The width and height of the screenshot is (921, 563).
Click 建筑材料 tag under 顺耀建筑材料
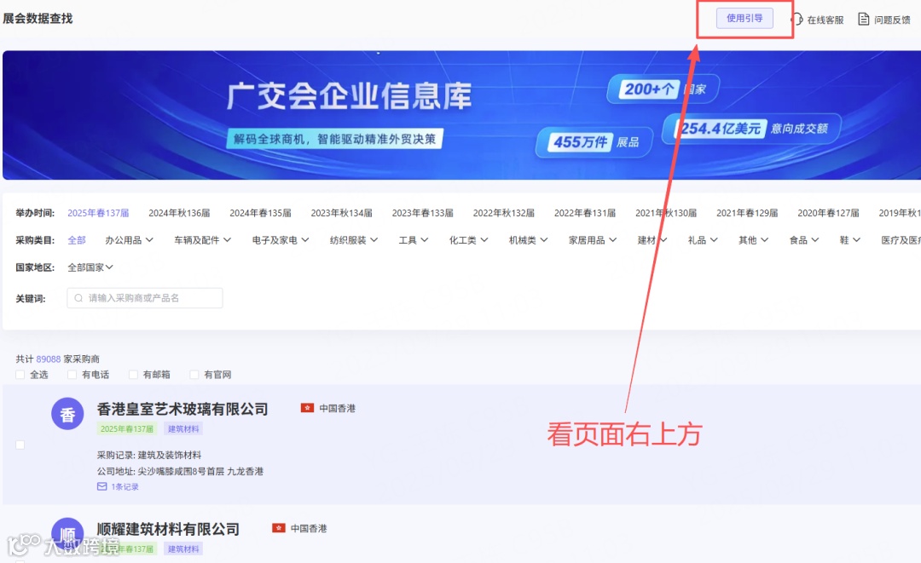pyautogui.click(x=183, y=549)
